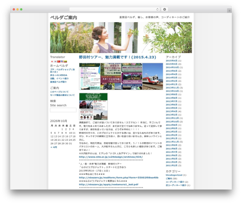
Task: Open archive 2014年10月
Action: tap(172, 68)
